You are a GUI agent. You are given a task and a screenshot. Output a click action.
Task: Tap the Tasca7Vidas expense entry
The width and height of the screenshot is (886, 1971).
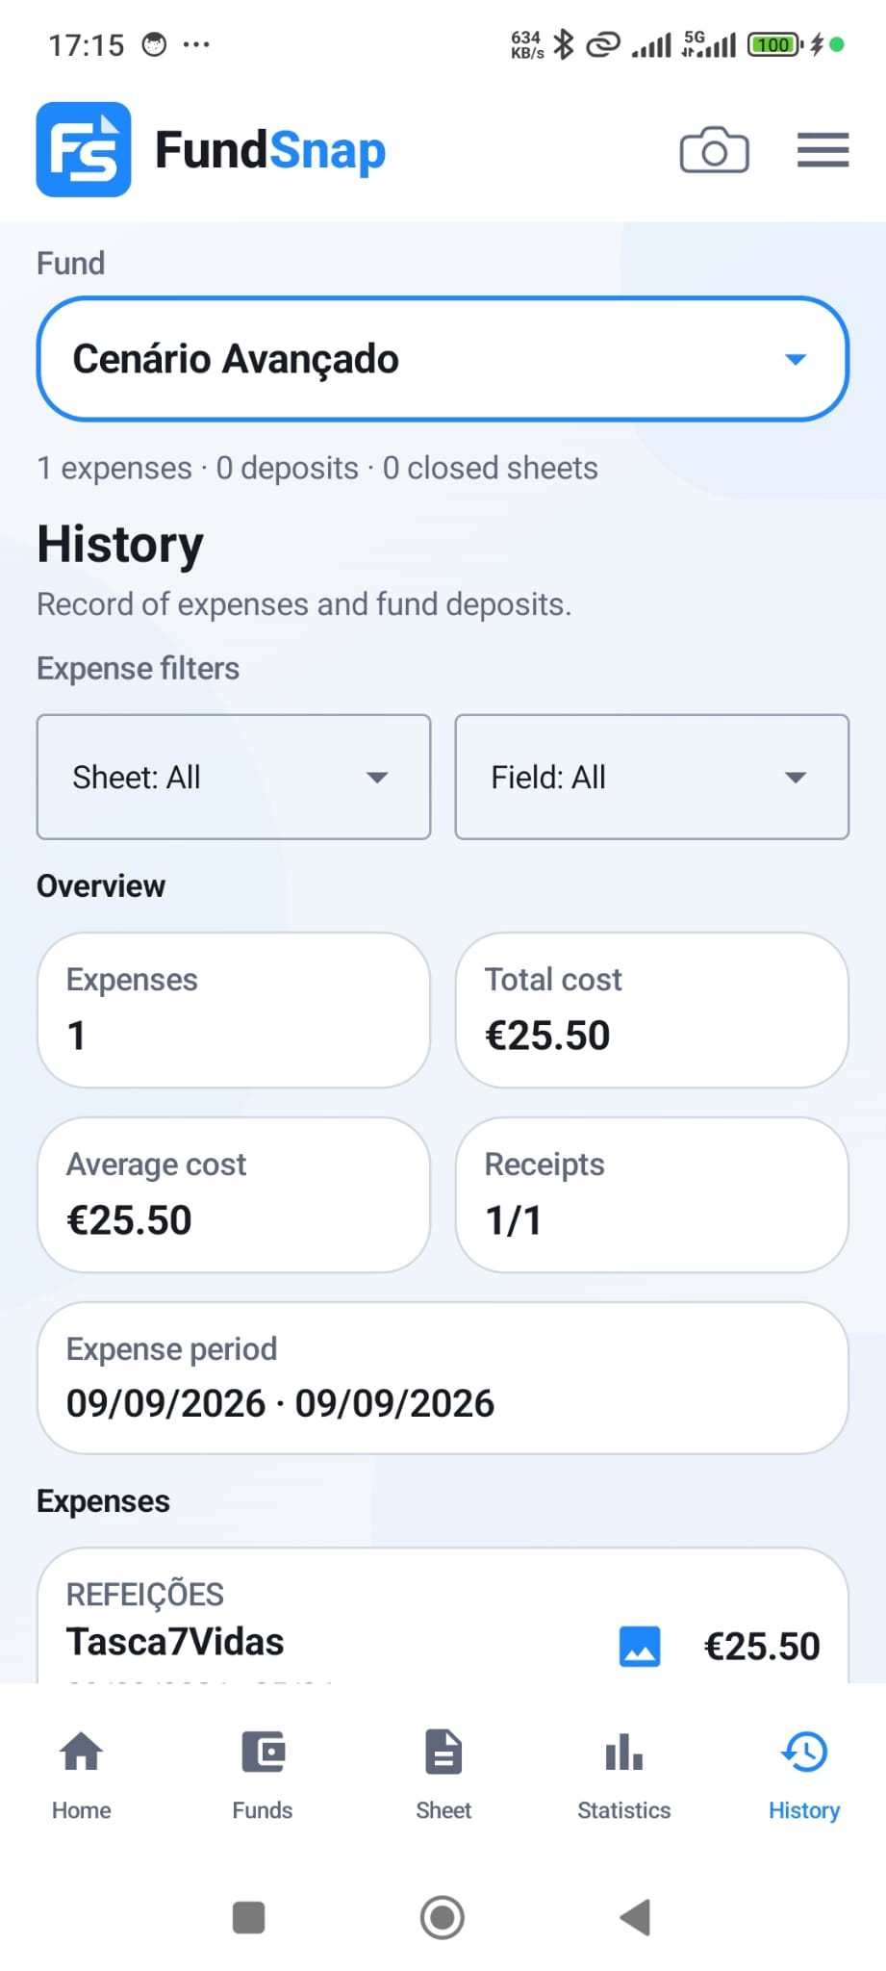443,1617
